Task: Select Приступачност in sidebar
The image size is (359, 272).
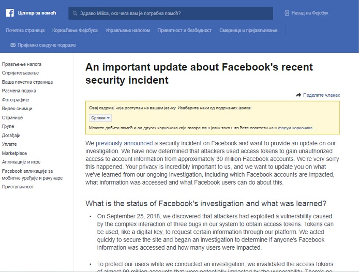Action: (x=18, y=187)
